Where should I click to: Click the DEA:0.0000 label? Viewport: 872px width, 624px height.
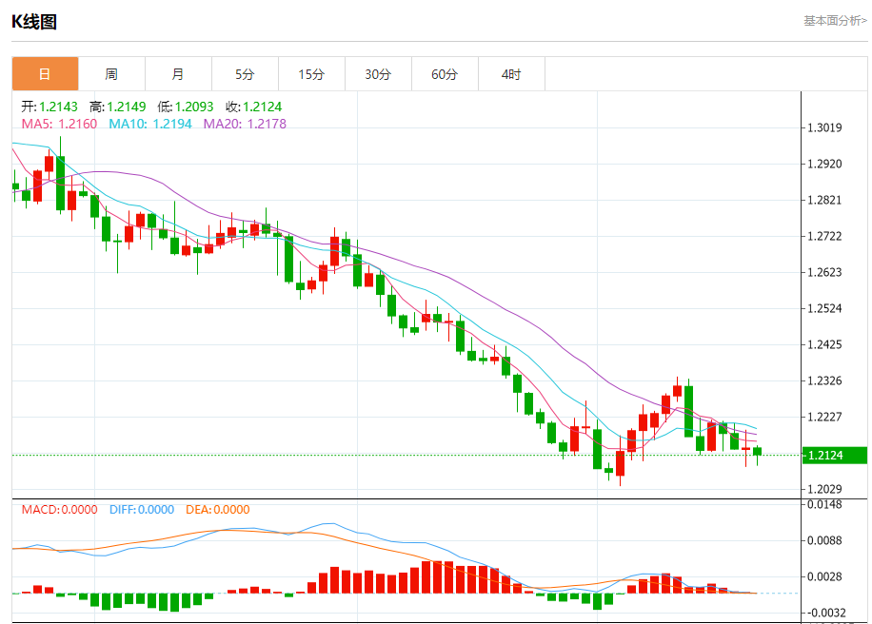pyautogui.click(x=217, y=510)
